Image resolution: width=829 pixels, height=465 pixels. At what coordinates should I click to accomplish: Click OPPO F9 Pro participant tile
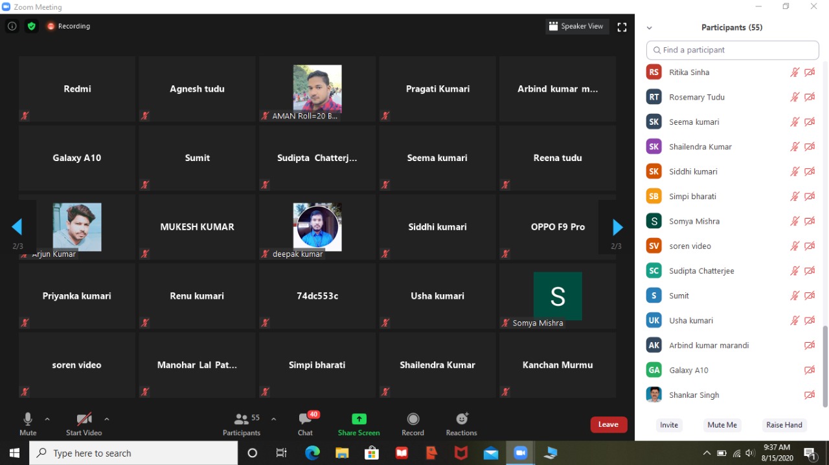point(558,227)
